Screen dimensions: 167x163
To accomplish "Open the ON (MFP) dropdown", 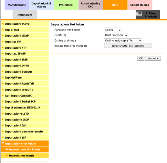I will pyautogui.click(x=116, y=35).
